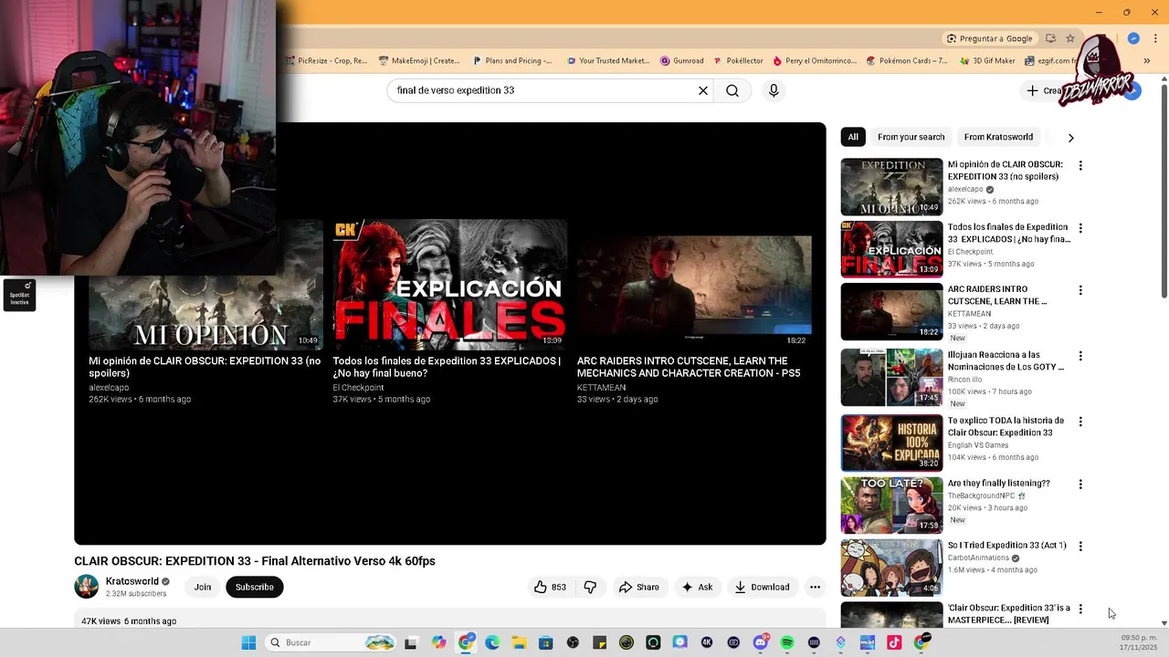
Task: Open Windows Start menu
Action: tap(248, 642)
